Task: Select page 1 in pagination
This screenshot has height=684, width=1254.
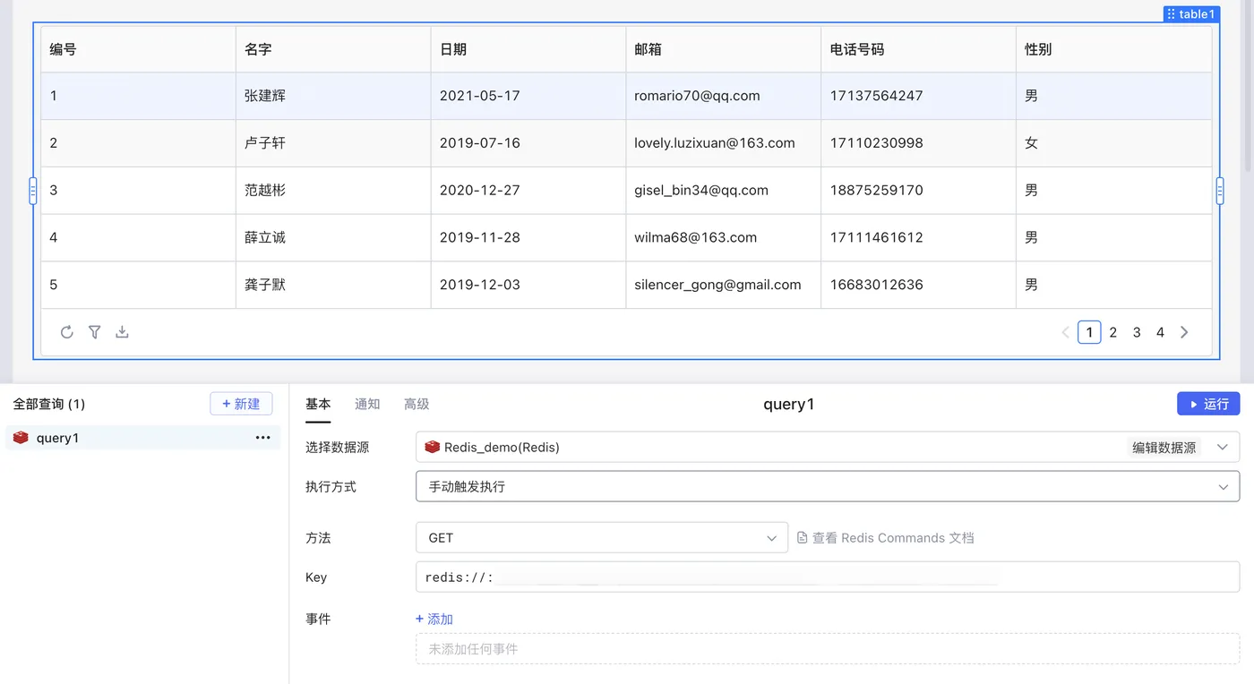Action: [x=1089, y=332]
